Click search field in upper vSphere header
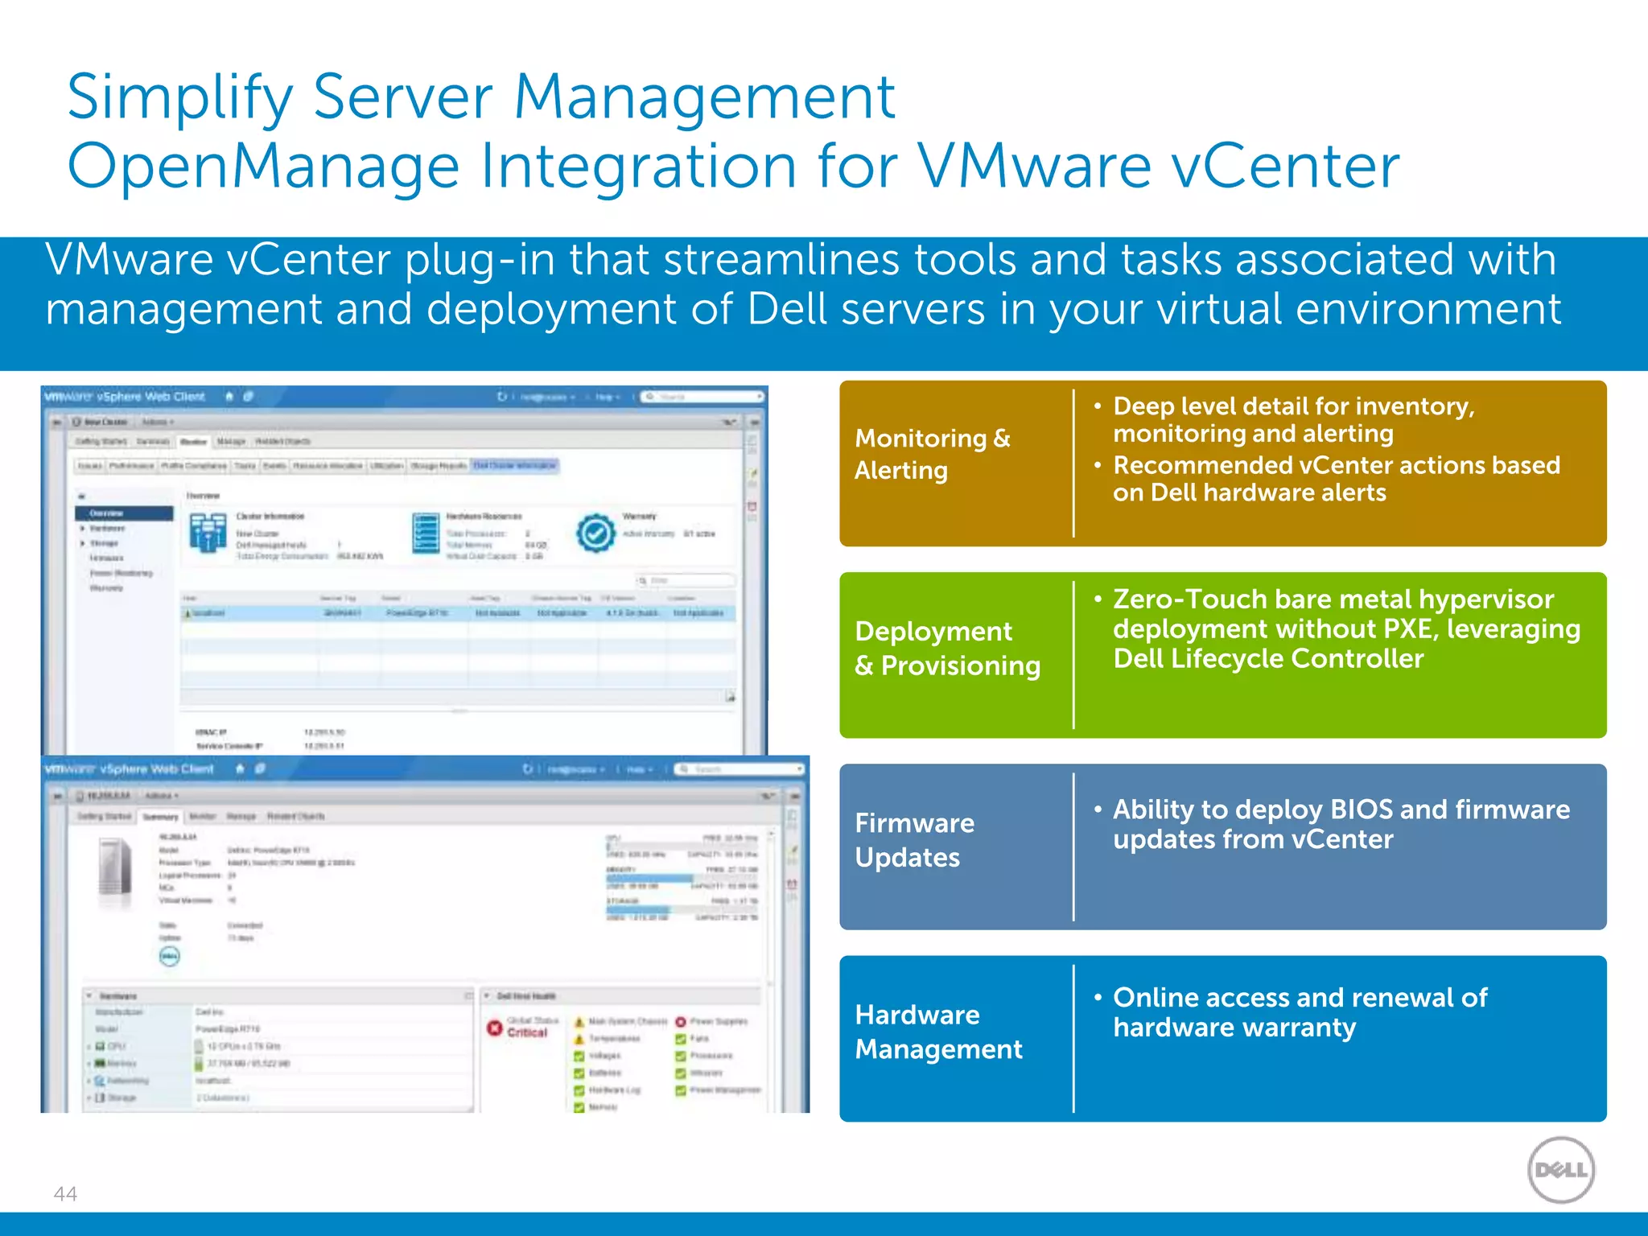The height and width of the screenshot is (1236, 1648). 703,397
